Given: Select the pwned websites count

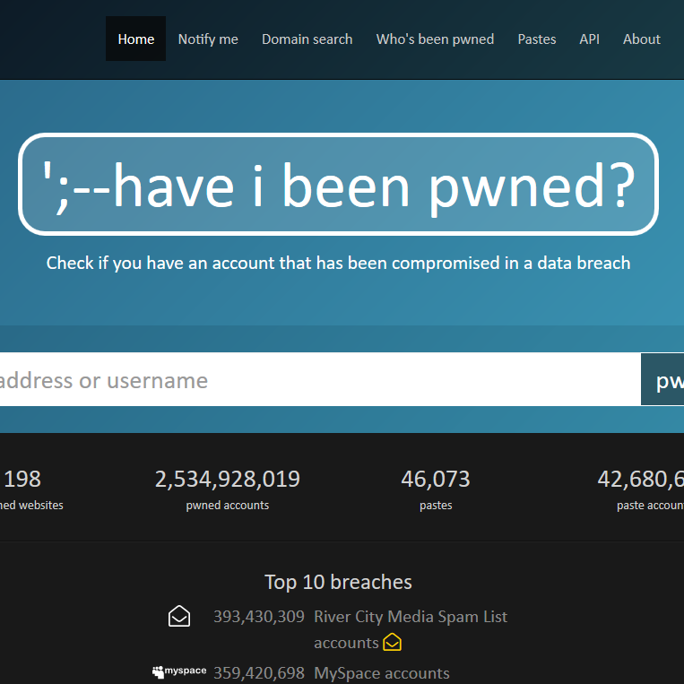Looking at the screenshot, I should point(23,480).
